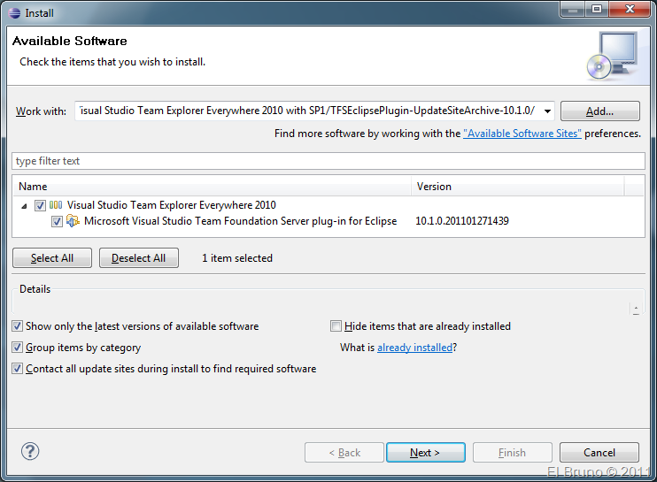657x482 pixels.
Task: Click the install CD wizard banner image
Action: (x=611, y=55)
